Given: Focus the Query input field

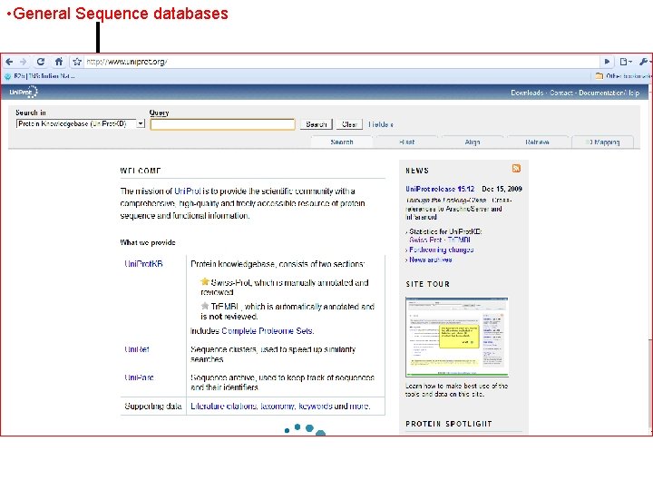Looking at the screenshot, I should pyautogui.click(x=223, y=124).
